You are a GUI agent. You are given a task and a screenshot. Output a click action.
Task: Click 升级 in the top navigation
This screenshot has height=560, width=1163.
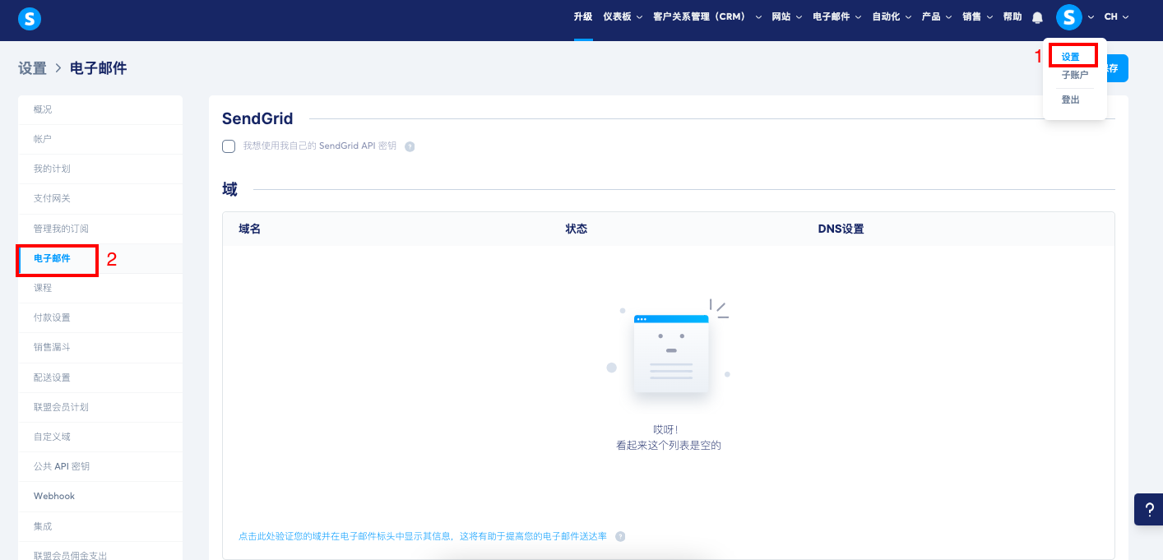point(583,16)
